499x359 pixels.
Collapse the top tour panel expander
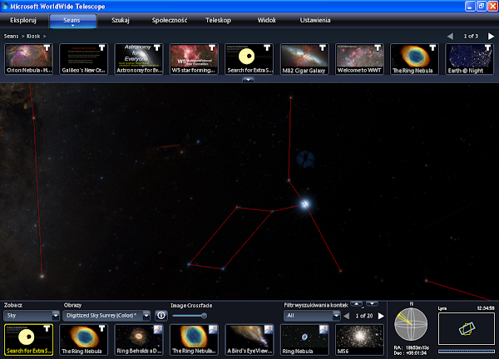[248, 80]
